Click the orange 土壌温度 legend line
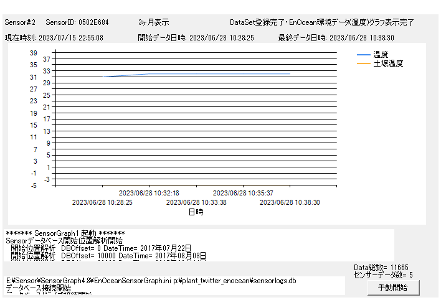The width and height of the screenshot is (441, 300). click(x=363, y=63)
